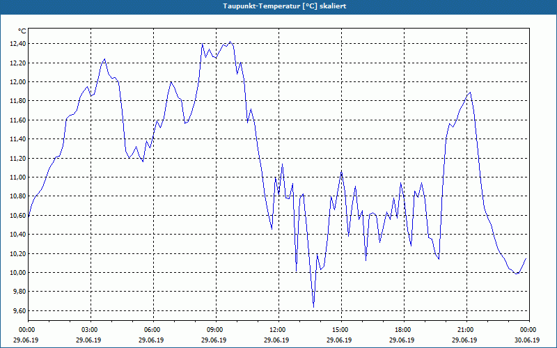Click the chart title 'Taupunkt-Temperatur [°C] skaliert'
Image resolution: width=557 pixels, height=348 pixels.
[285, 6]
